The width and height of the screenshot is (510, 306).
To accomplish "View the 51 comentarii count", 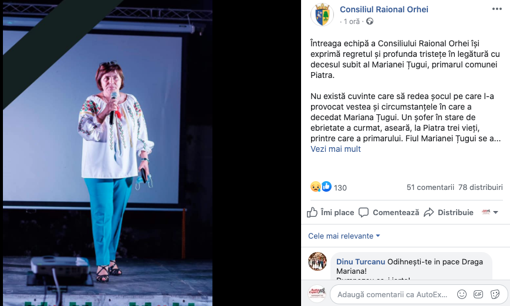I will click(x=430, y=187).
